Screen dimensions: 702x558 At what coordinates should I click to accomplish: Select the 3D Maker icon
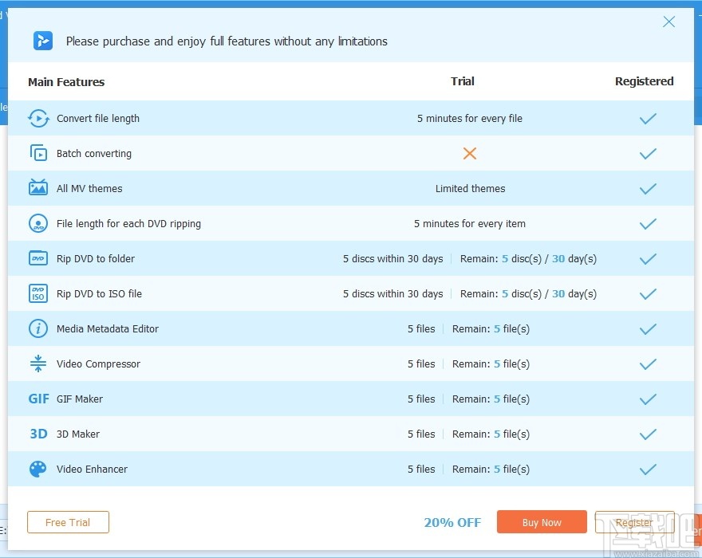tap(38, 434)
